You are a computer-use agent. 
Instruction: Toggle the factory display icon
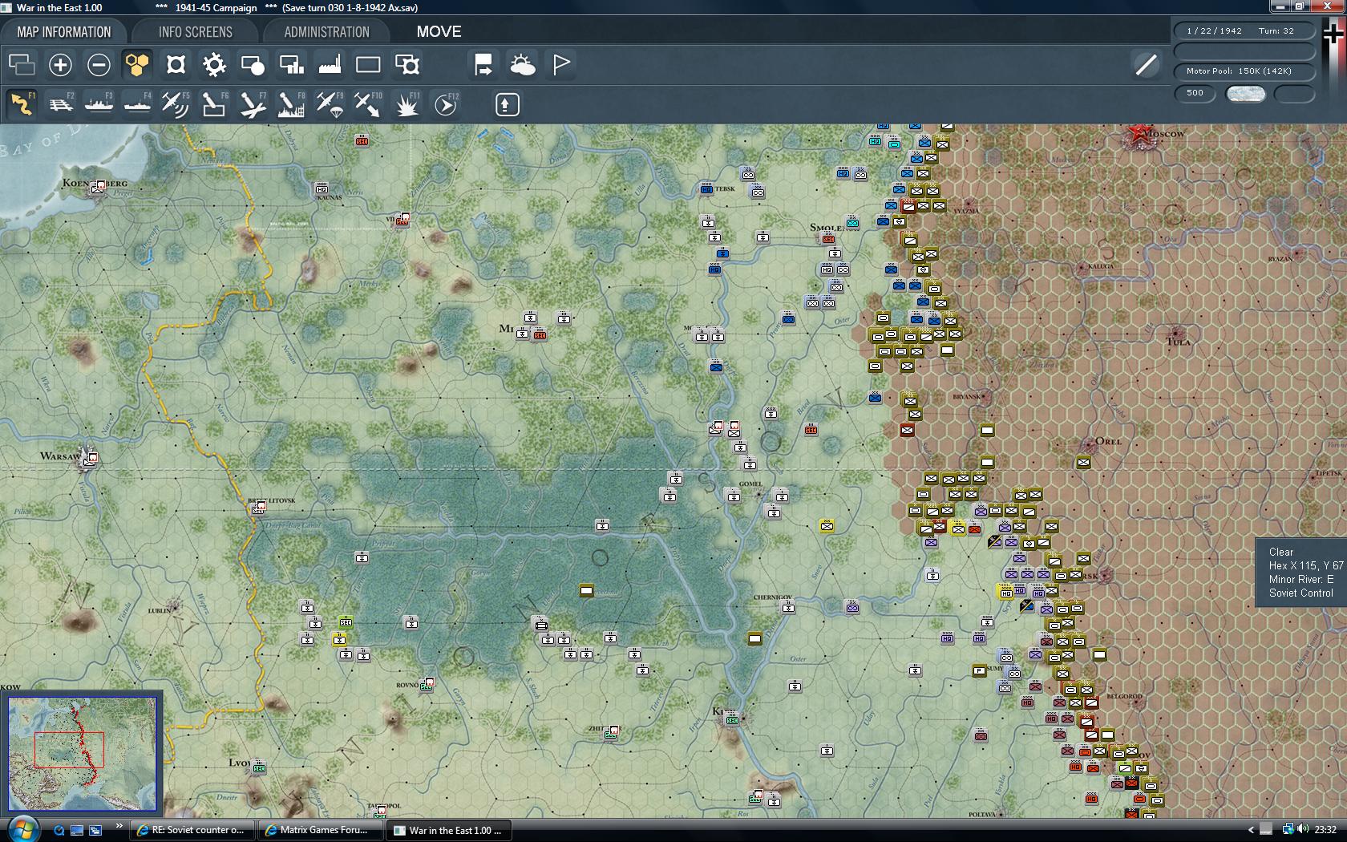(x=330, y=65)
